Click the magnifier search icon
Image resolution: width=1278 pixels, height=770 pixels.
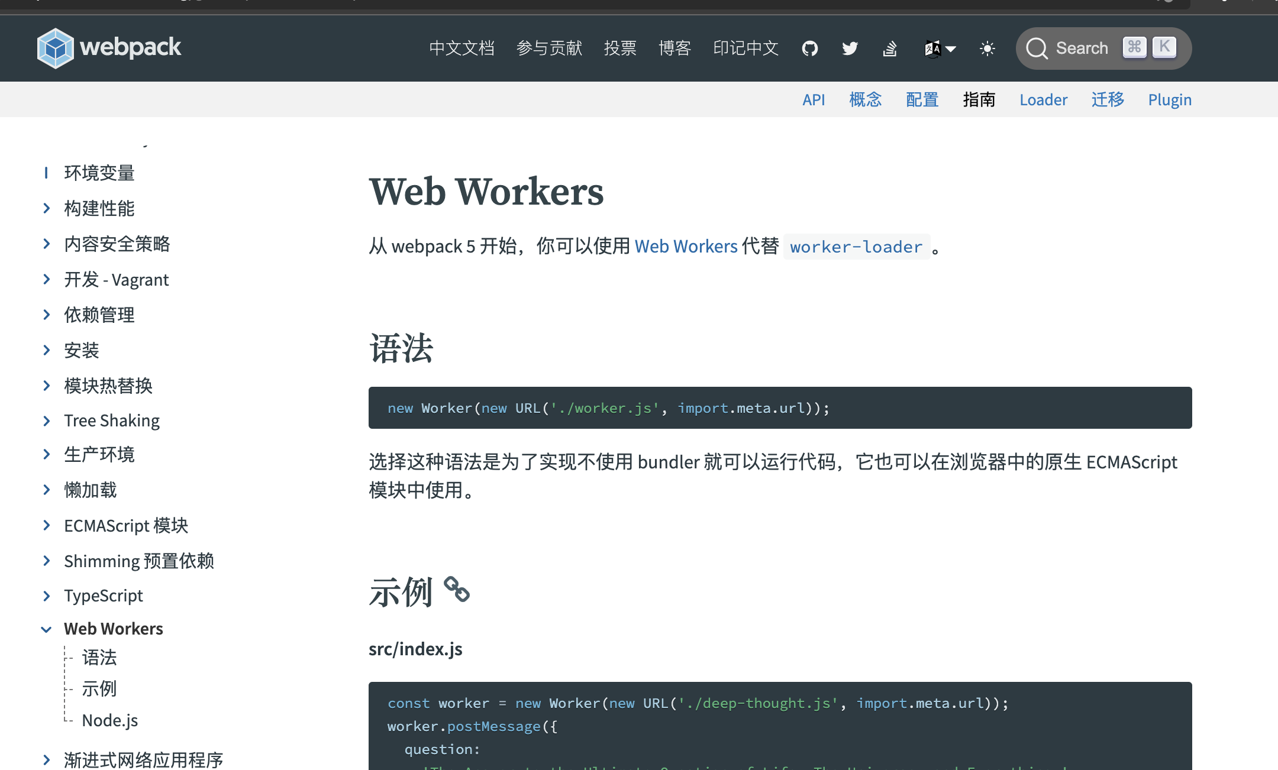(x=1037, y=48)
